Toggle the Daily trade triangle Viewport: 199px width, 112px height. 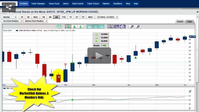tap(80, 26)
